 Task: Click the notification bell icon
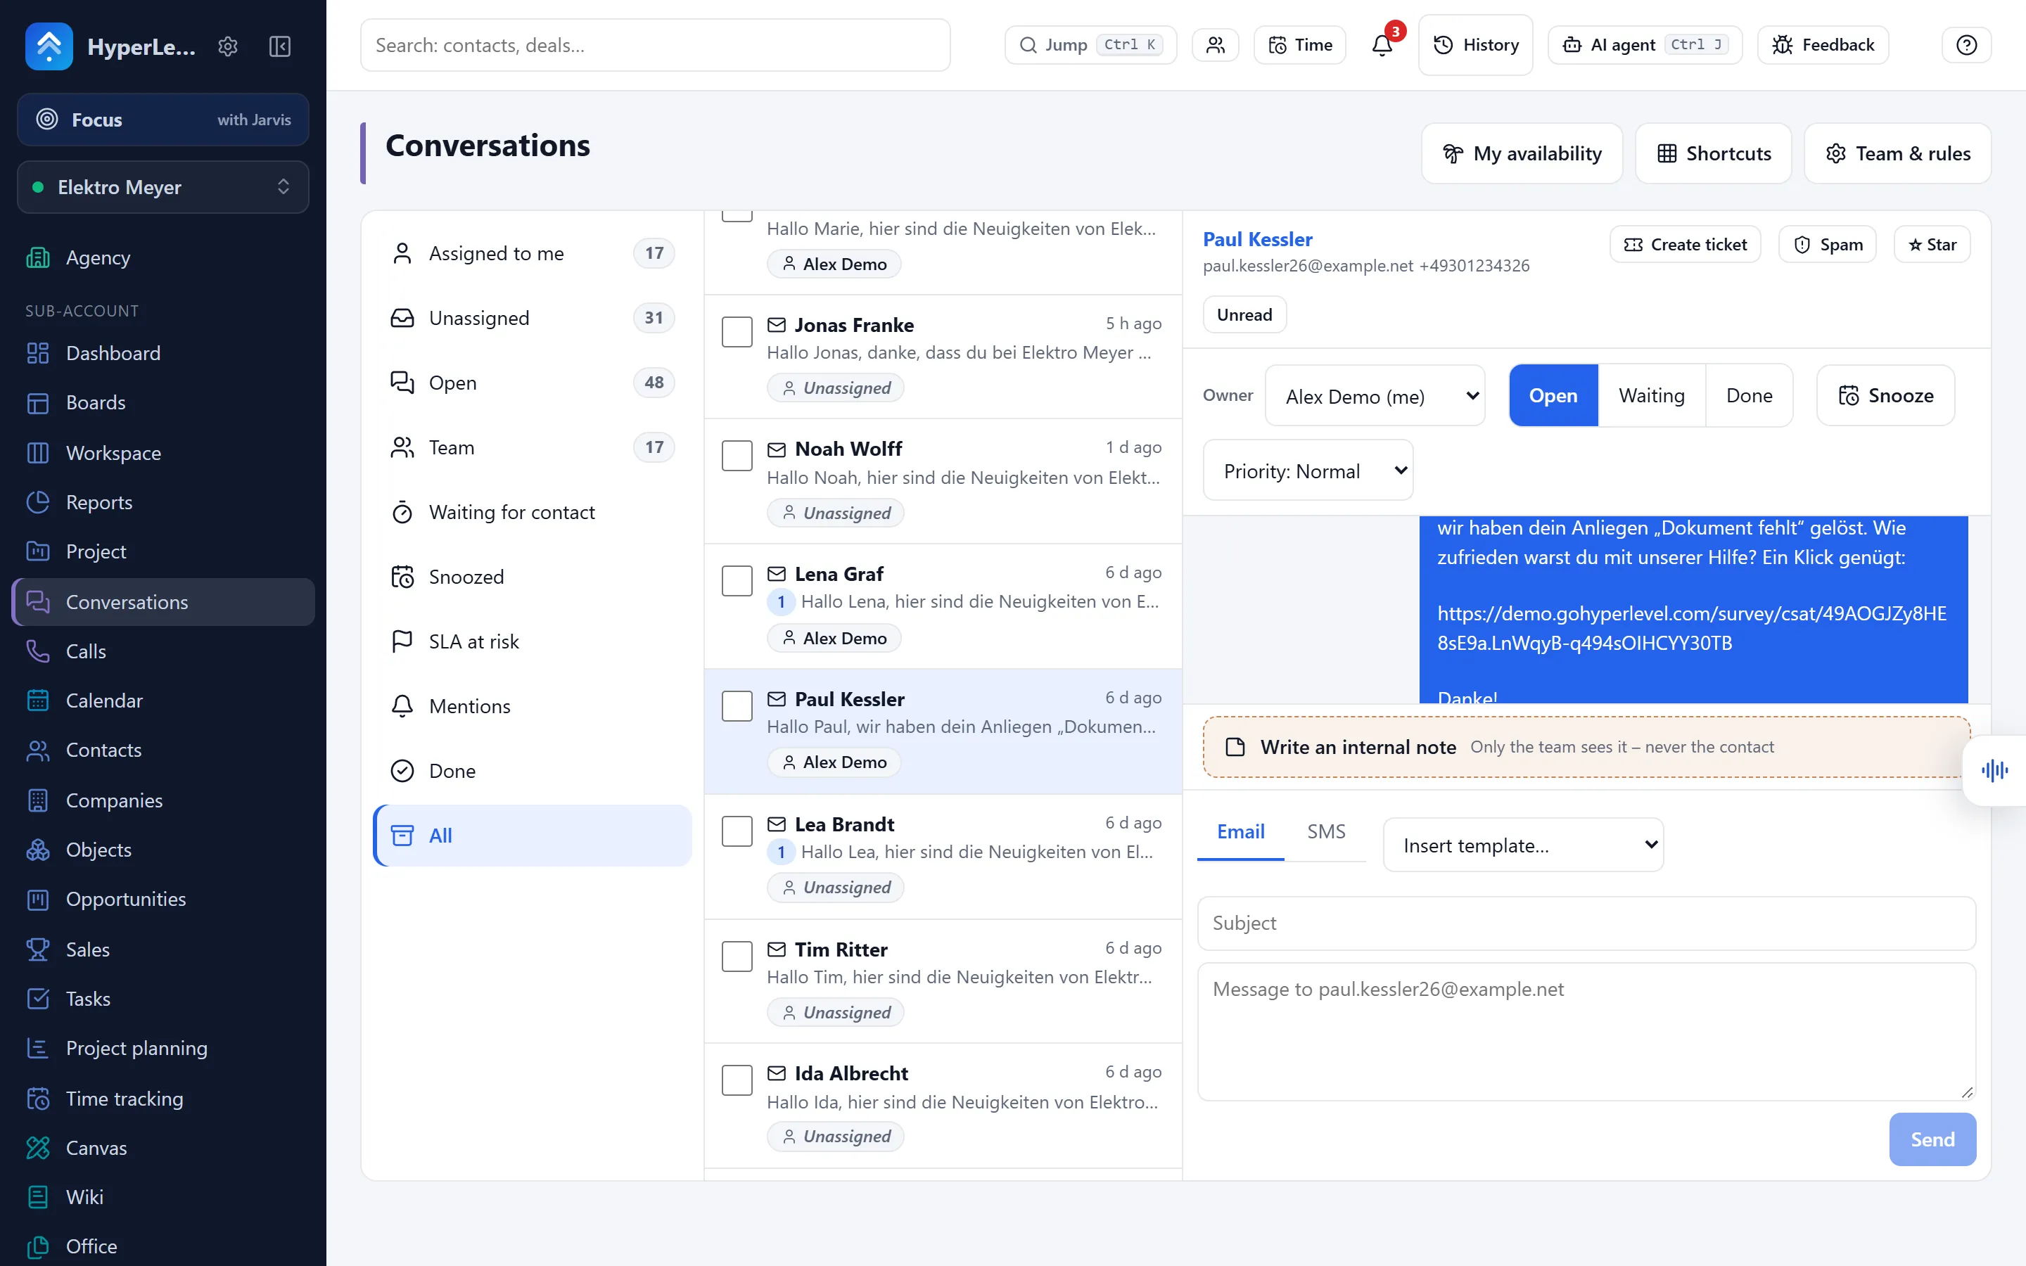[x=1382, y=45]
